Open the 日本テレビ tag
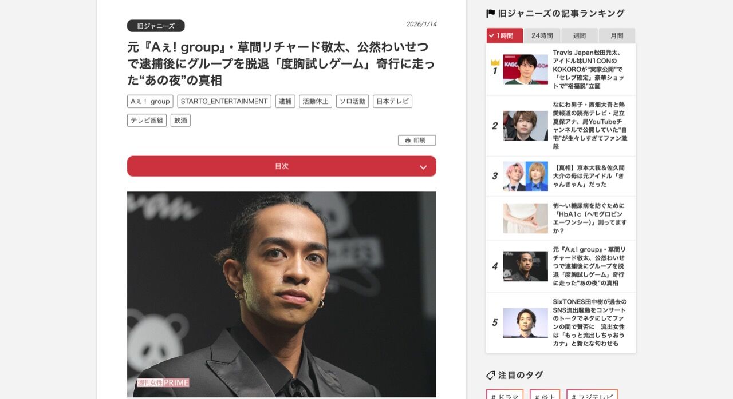733x399 pixels. [x=393, y=101]
